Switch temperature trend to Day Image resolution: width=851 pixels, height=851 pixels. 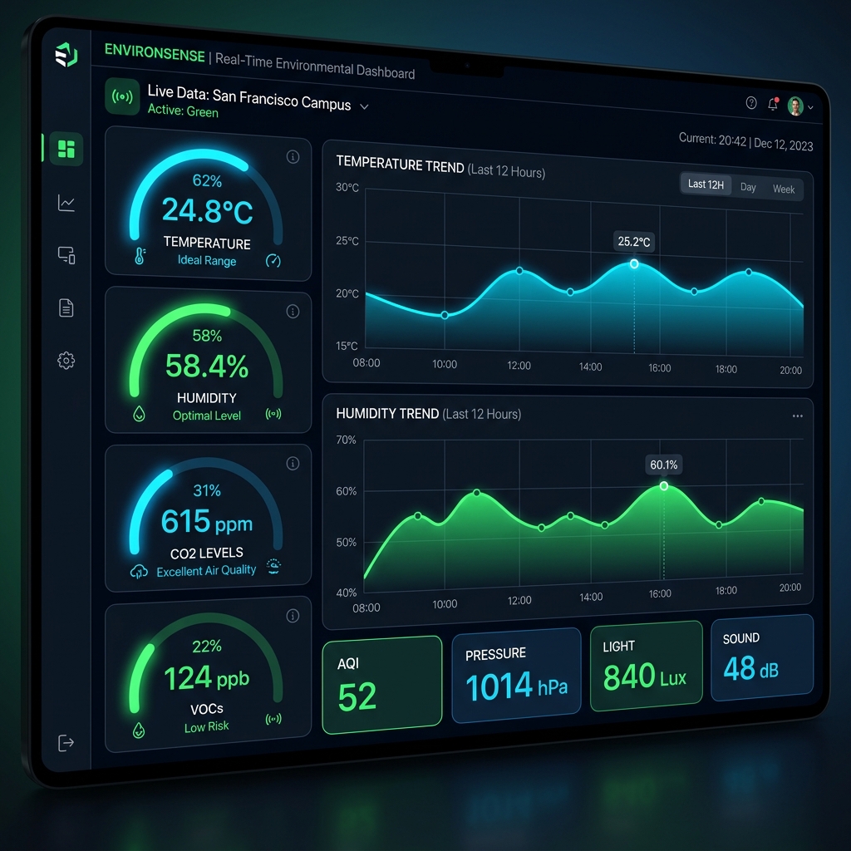[748, 187]
